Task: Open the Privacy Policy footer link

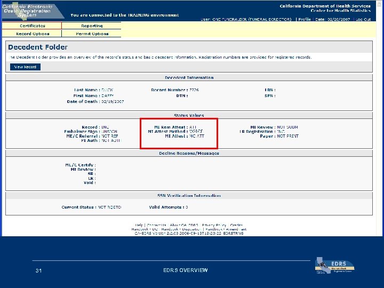Action: click(x=214, y=225)
